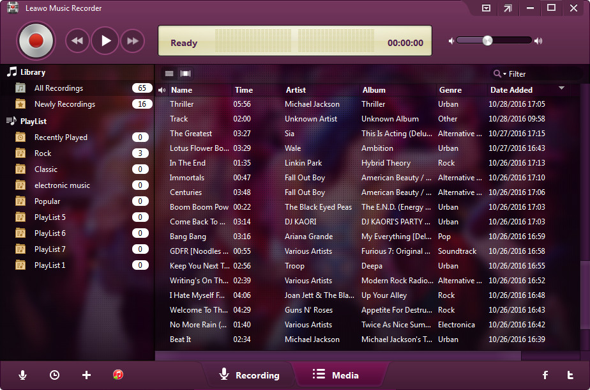Mute audio using the left speaker icon
The height and width of the screenshot is (390, 590).
click(x=451, y=41)
